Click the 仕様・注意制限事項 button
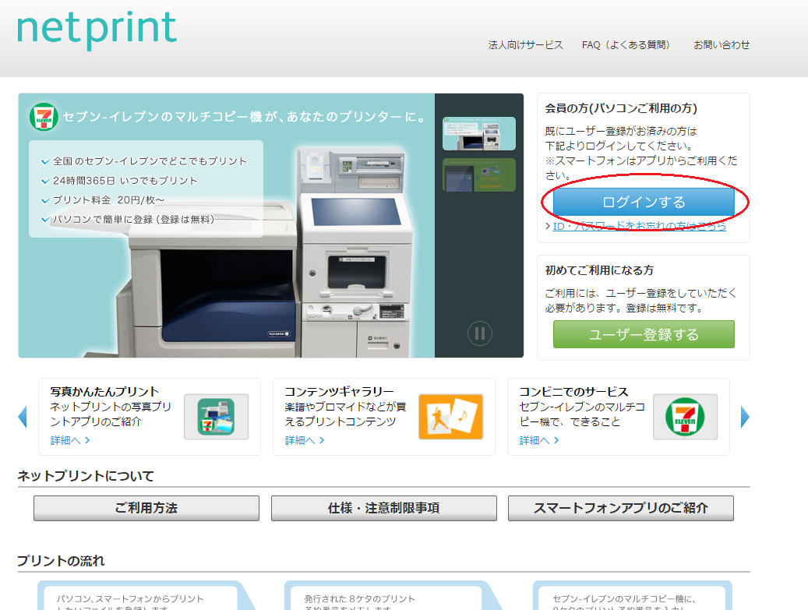Screen dimensions: 808x610 (384, 509)
